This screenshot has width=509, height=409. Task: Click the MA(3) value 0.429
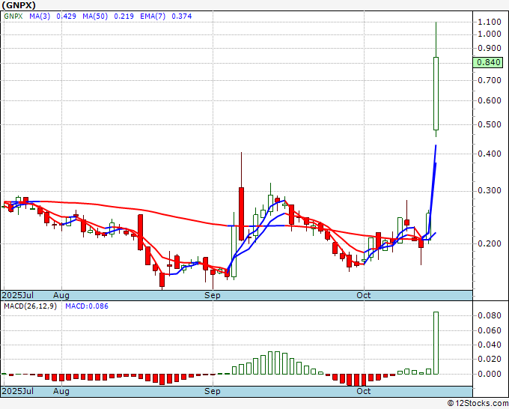point(66,16)
